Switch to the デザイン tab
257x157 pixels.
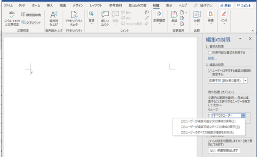click(78, 6)
